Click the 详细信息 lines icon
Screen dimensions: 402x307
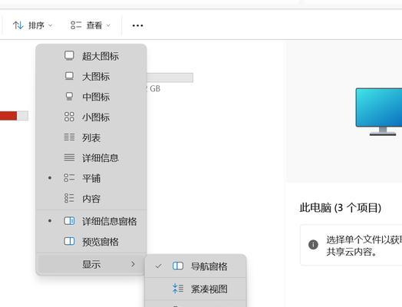[x=69, y=157]
